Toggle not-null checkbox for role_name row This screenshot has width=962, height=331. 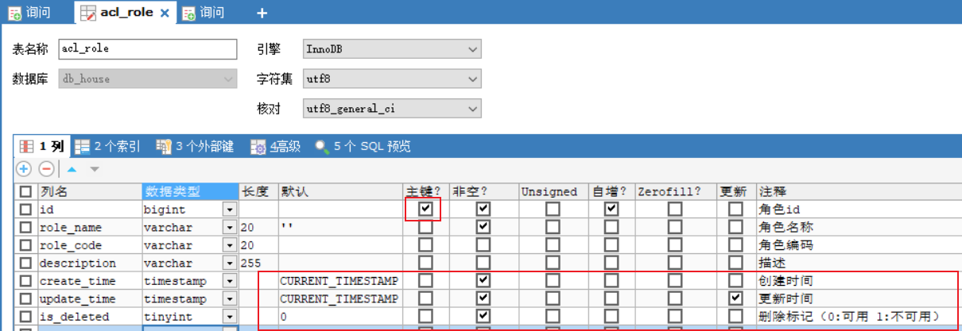coord(483,227)
